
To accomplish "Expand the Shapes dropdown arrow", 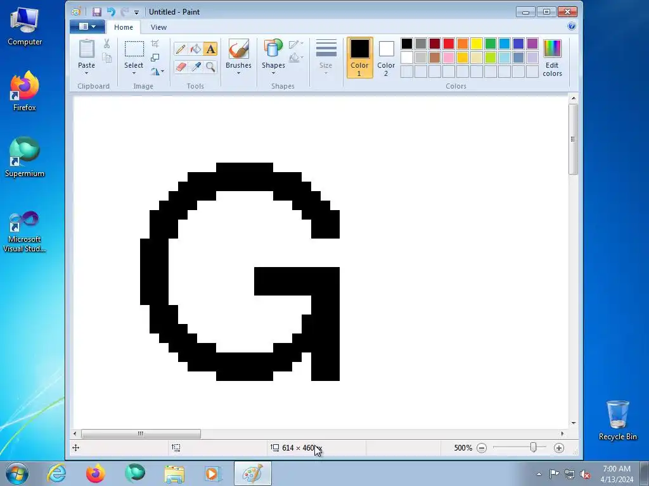I will pyautogui.click(x=273, y=73).
